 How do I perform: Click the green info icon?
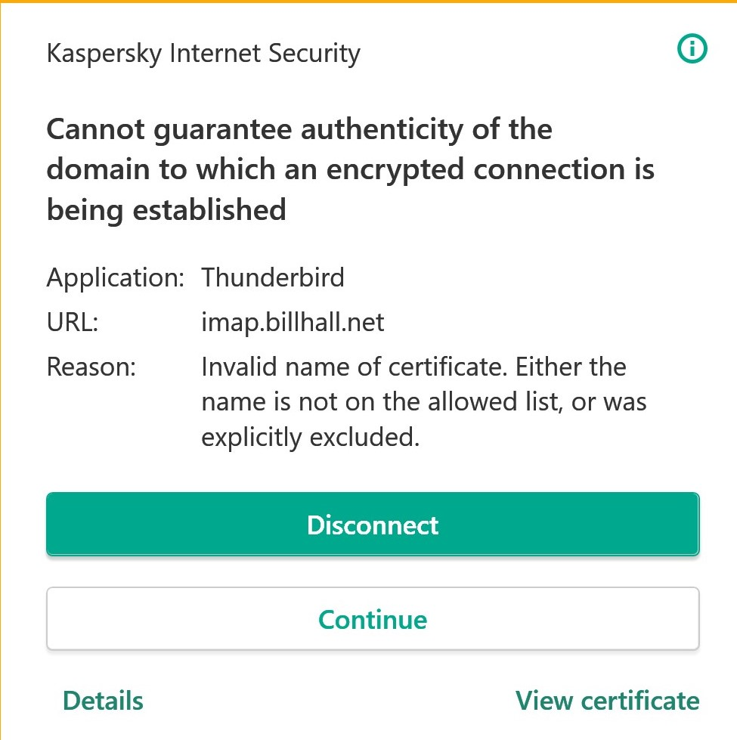[692, 51]
